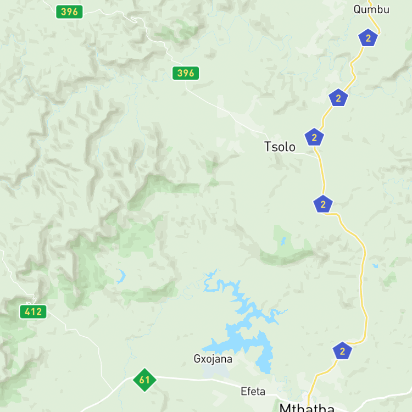Screen dimensions: 412x412
Task: Click the Gxojana place label
Action: point(213,359)
